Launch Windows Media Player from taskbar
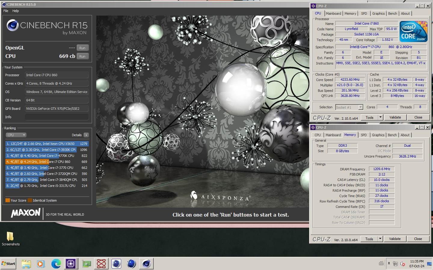The width and height of the screenshot is (433, 270). [41, 264]
